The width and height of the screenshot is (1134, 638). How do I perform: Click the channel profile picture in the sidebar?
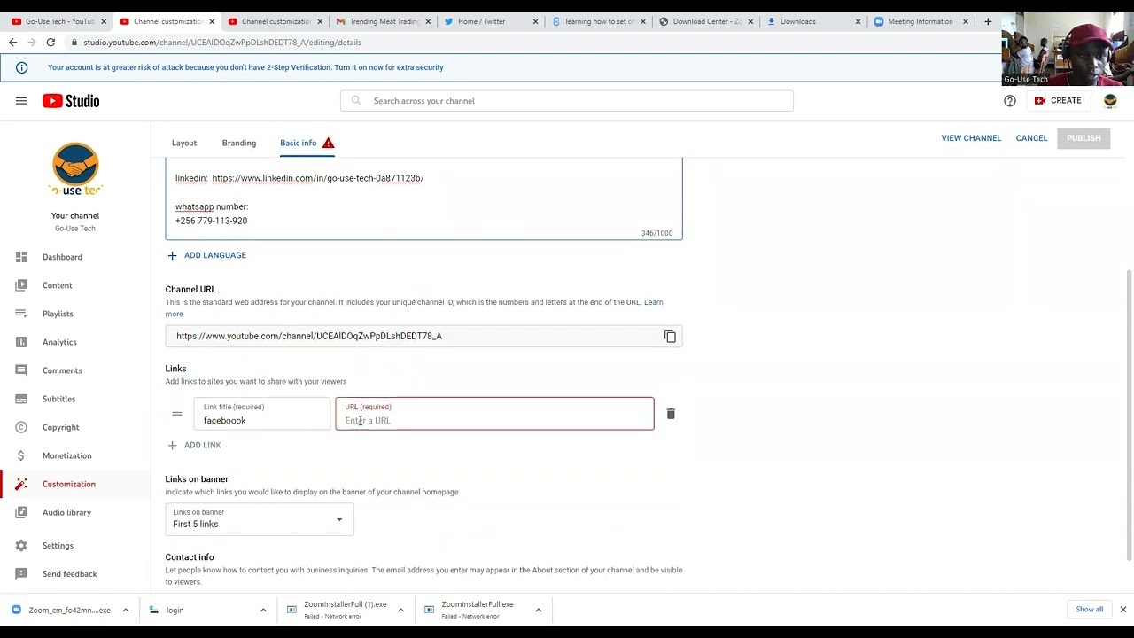[75, 168]
